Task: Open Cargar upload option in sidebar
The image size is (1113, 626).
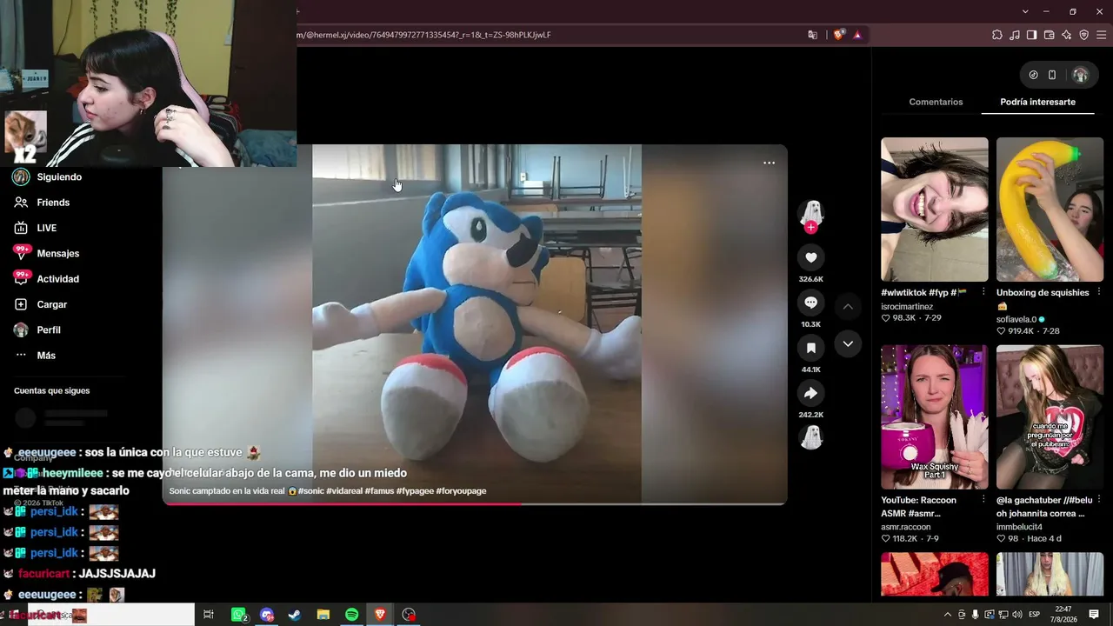Action: (40, 304)
